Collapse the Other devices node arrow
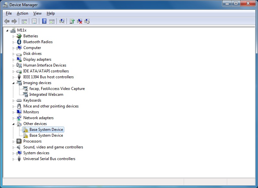 (x=13, y=124)
